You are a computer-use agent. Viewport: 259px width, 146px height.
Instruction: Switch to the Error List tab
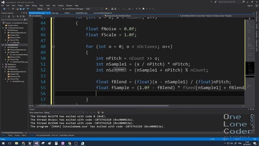(55, 135)
